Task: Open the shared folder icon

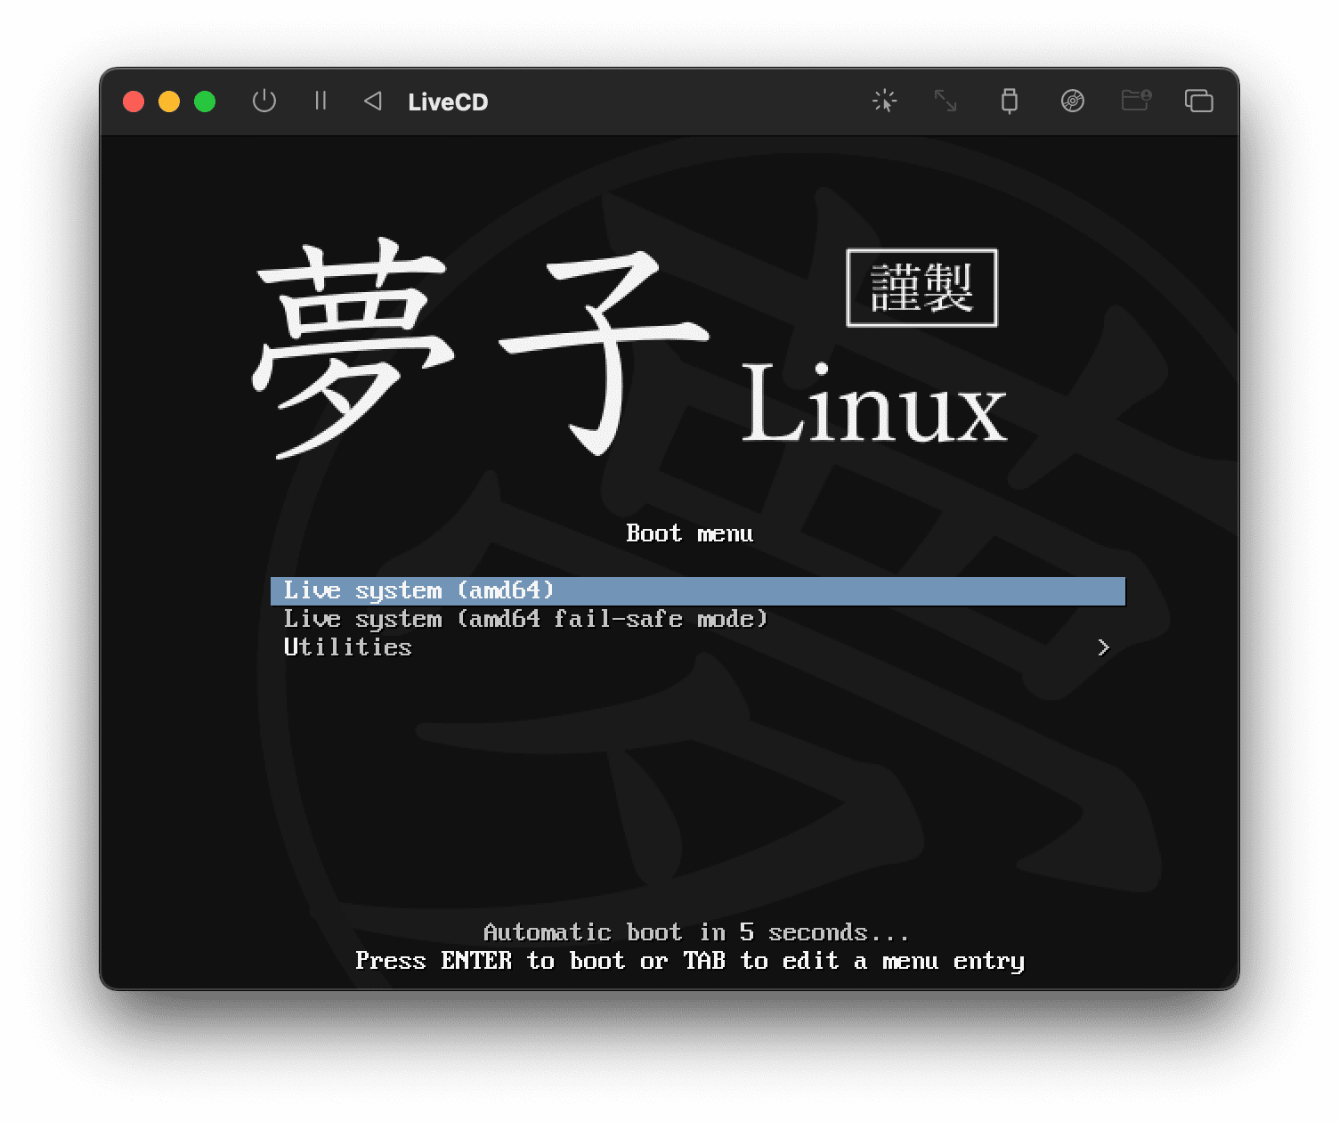Action: pos(1136,100)
